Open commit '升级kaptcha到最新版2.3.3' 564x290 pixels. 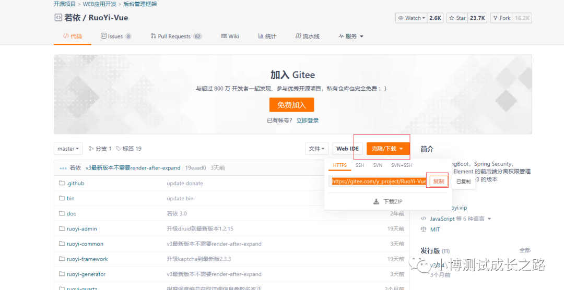[x=198, y=259]
